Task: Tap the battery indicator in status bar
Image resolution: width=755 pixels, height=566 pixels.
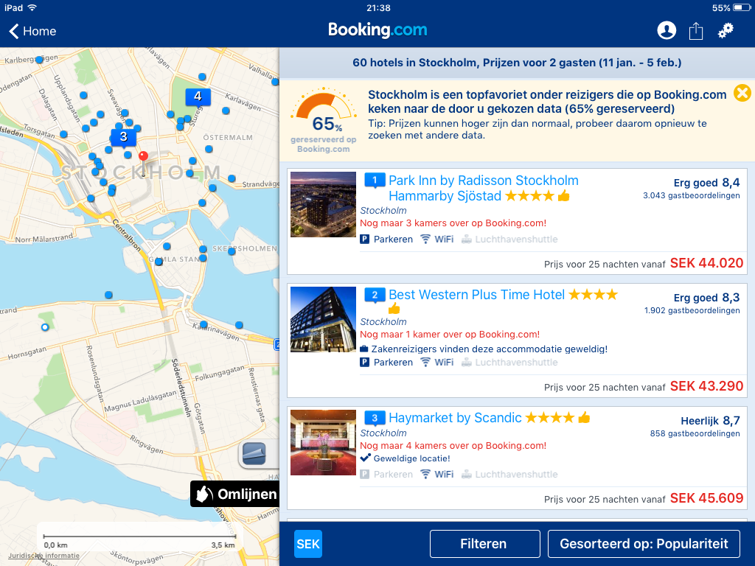Action: (742, 7)
